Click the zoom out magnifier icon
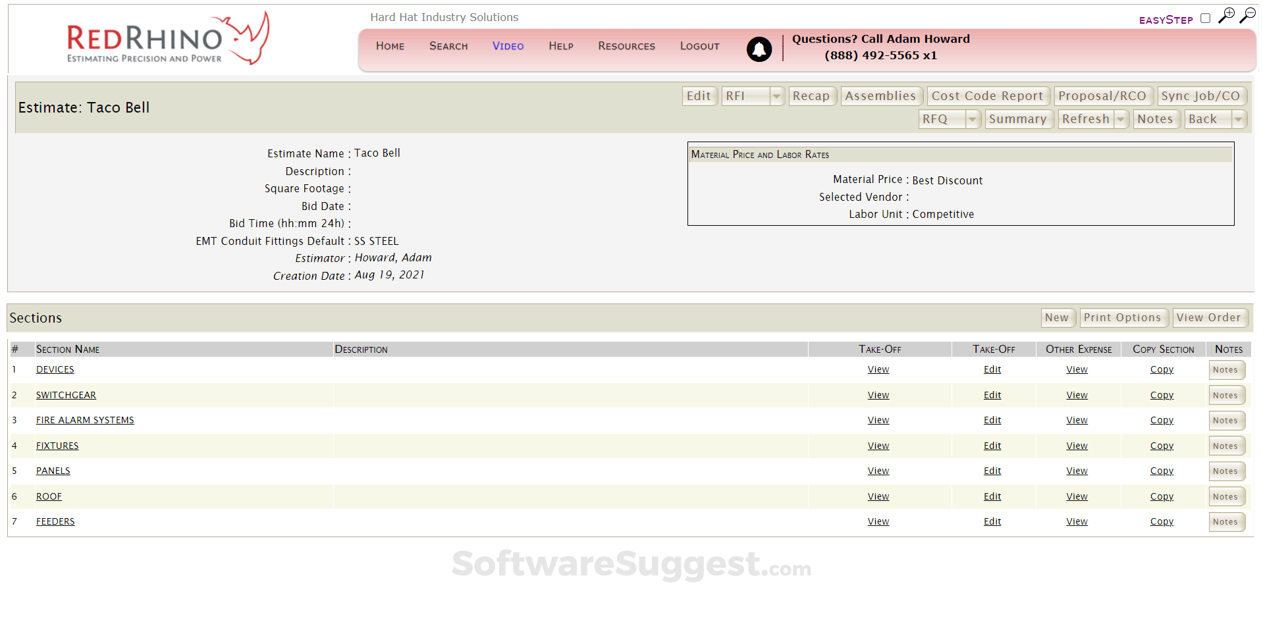The height and width of the screenshot is (628, 1263). (x=1247, y=15)
